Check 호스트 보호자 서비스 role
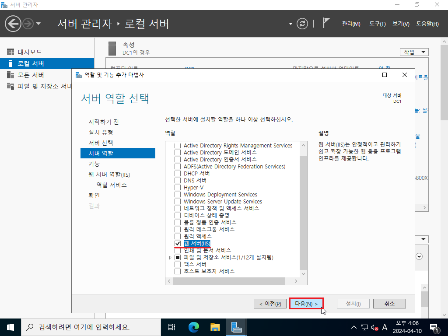The image size is (448, 336). (178, 271)
